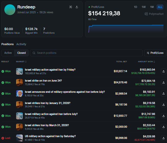Open the Positions tab

[x=7, y=44]
